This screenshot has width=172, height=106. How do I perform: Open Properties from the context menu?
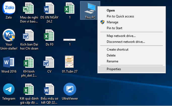point(132,69)
